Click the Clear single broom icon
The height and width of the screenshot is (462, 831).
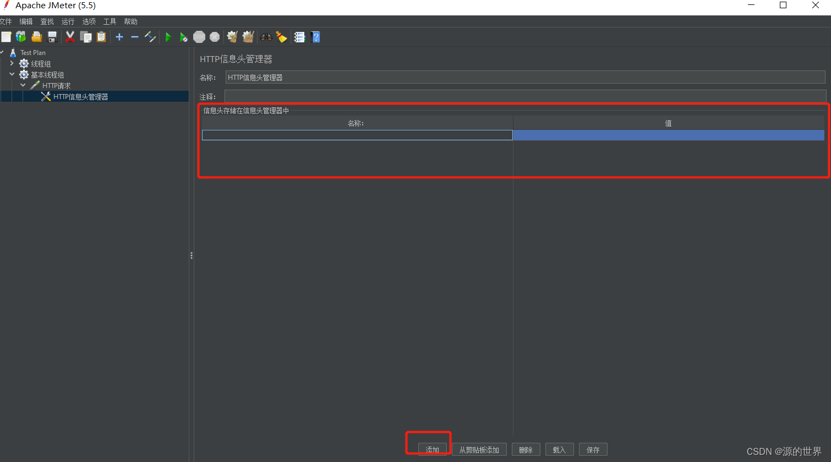coord(232,37)
